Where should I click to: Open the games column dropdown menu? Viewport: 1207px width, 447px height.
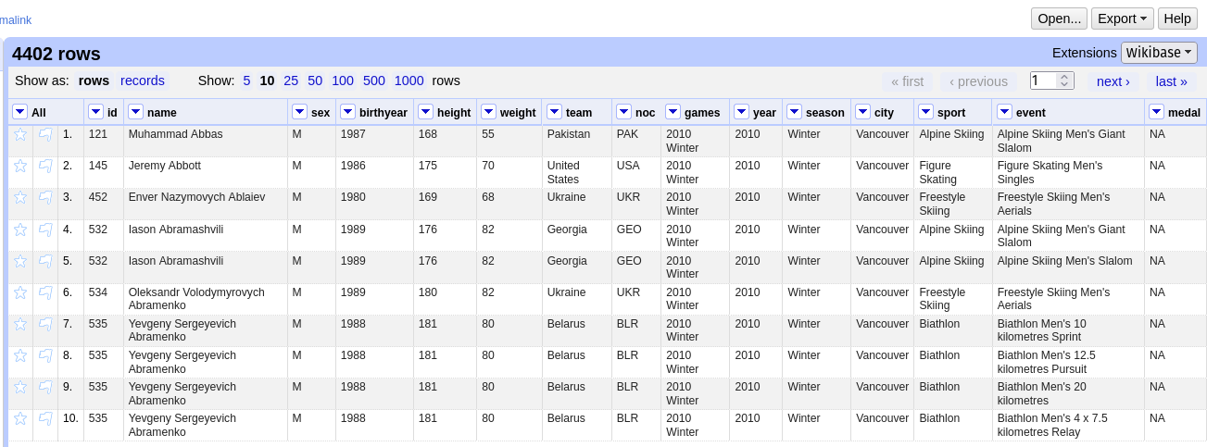tap(673, 112)
